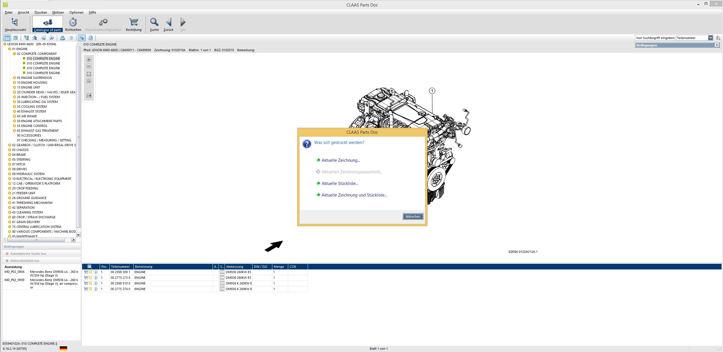Expand the 35 COOLING SYSTEM node

14,107
